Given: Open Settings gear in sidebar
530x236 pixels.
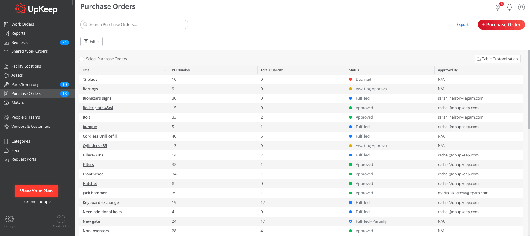Looking at the screenshot, I should [9, 219].
